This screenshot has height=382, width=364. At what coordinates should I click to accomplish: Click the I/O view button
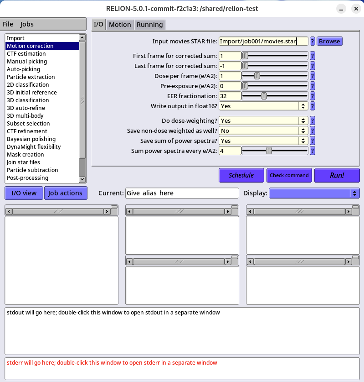(24, 193)
